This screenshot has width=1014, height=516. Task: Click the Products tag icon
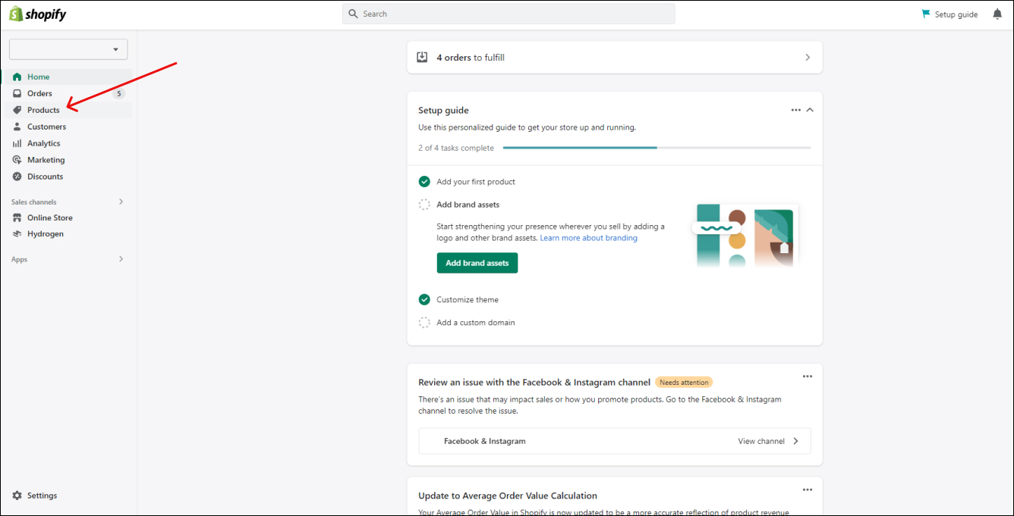(17, 110)
